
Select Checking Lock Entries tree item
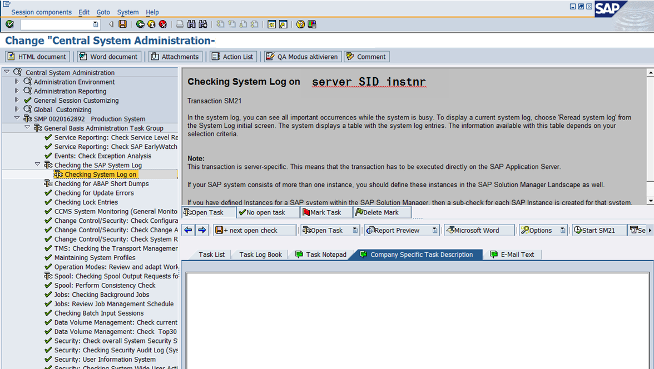click(86, 202)
